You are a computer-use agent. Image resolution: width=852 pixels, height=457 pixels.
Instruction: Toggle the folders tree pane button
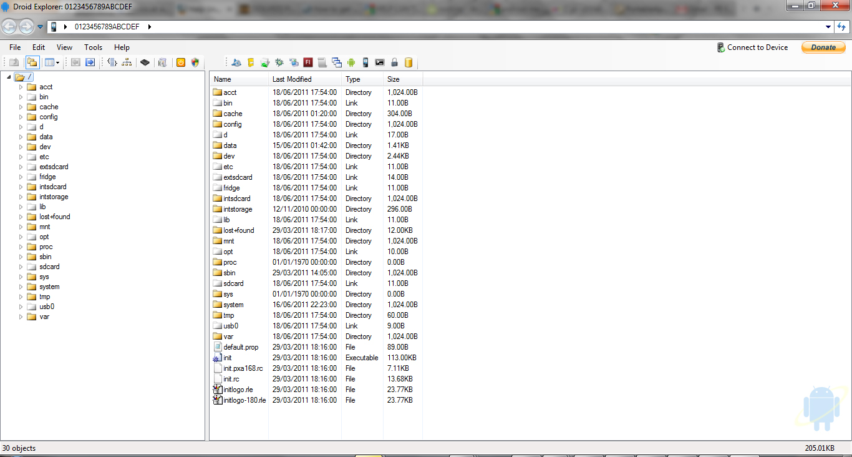pyautogui.click(x=32, y=62)
